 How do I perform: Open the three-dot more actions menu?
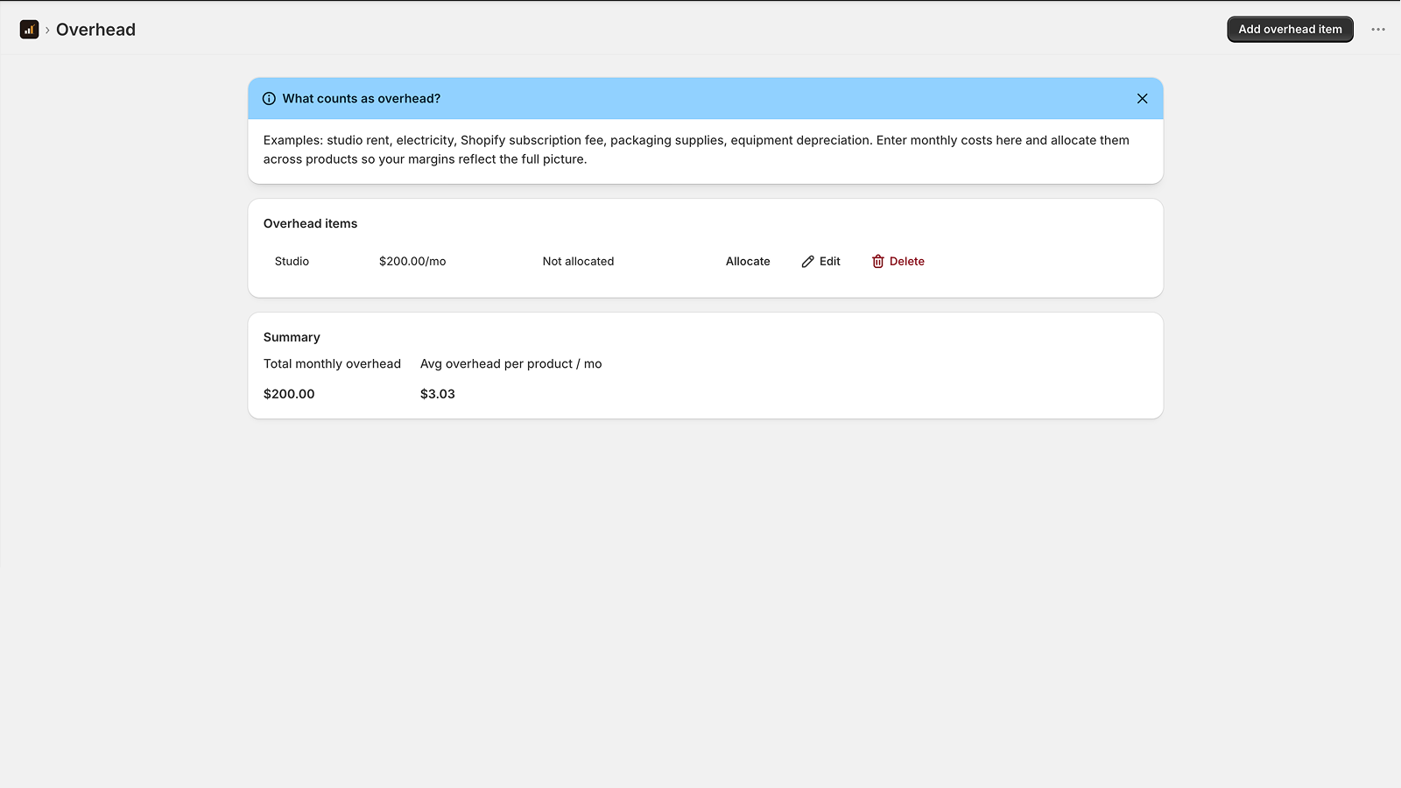click(x=1378, y=30)
